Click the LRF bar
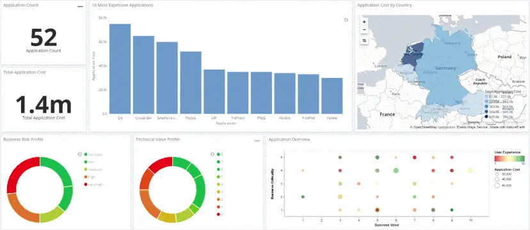The width and height of the screenshot is (530, 230). pos(214,92)
